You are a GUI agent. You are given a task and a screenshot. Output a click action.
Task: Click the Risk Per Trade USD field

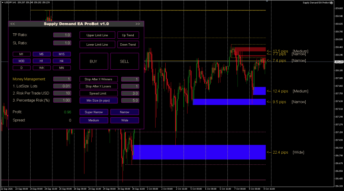coord(62,93)
